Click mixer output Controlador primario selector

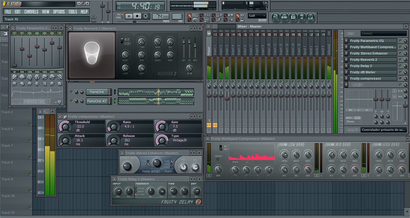coord(384,130)
